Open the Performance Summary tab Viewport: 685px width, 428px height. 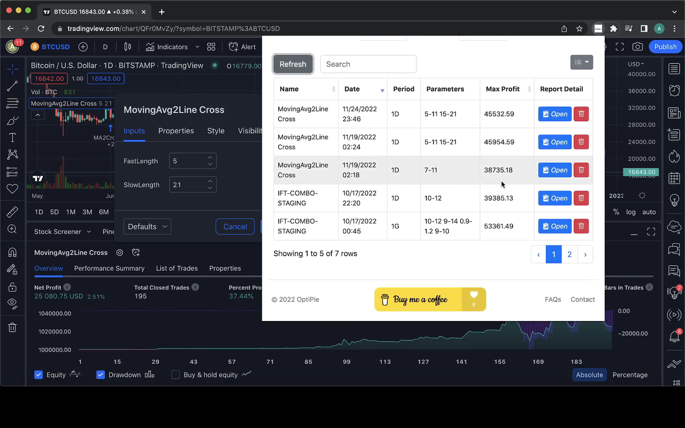[109, 268]
